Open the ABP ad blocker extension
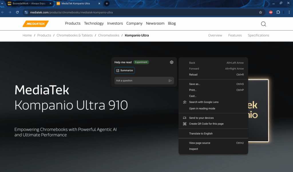The height and width of the screenshot is (172, 293). tap(271, 12)
